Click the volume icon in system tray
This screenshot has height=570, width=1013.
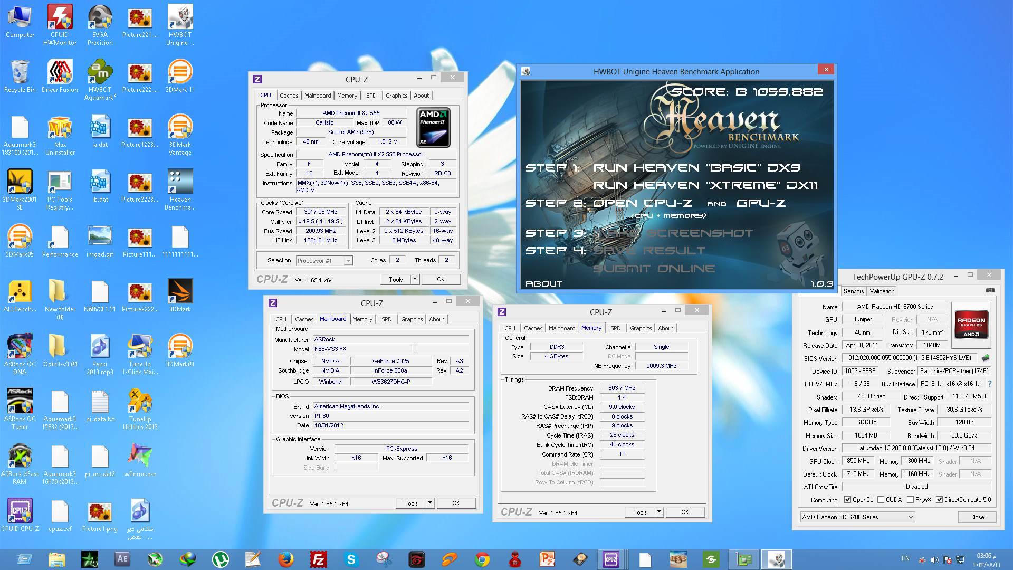click(x=934, y=560)
